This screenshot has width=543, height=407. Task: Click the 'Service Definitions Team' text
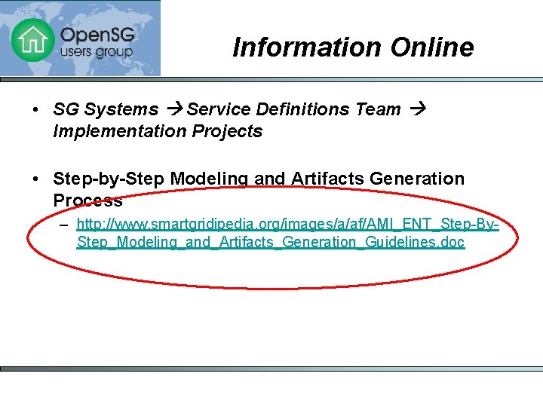click(x=293, y=109)
